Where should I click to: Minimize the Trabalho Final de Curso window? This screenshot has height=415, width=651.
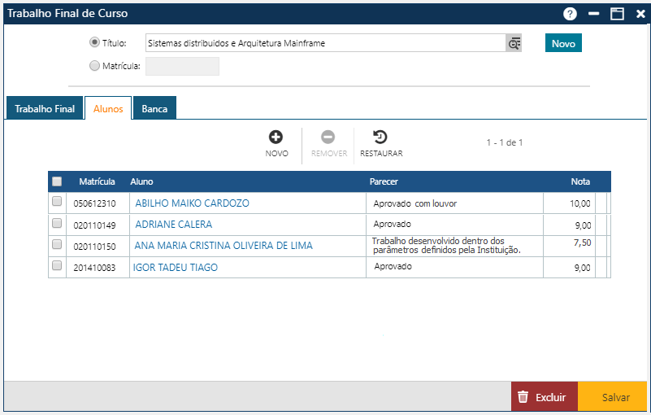coord(593,14)
